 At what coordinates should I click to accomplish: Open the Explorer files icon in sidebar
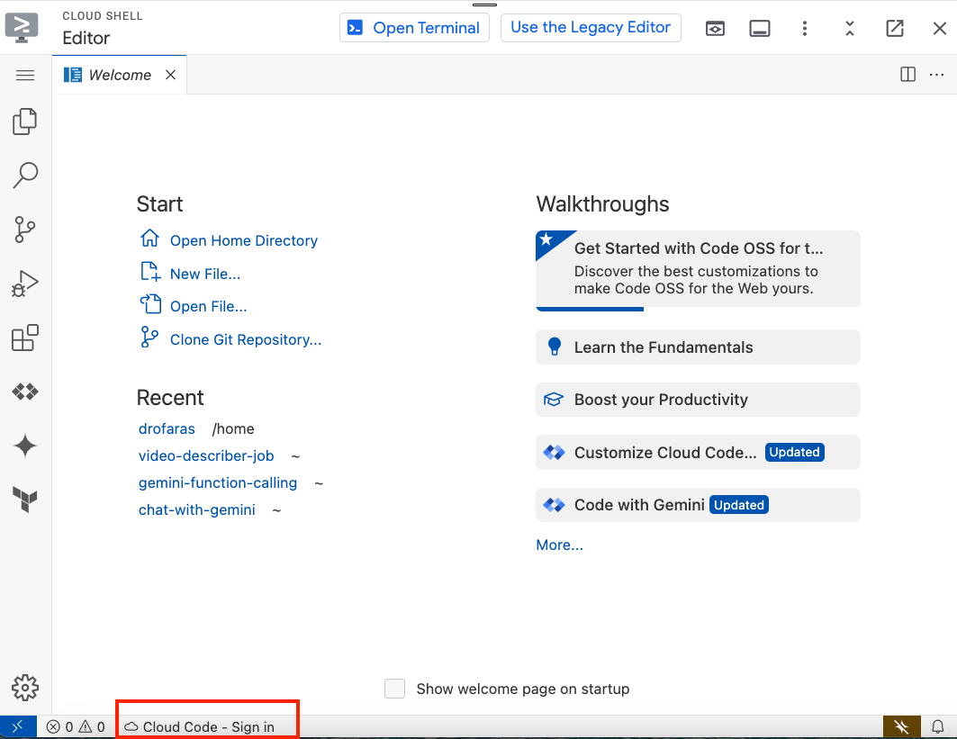[x=25, y=122]
